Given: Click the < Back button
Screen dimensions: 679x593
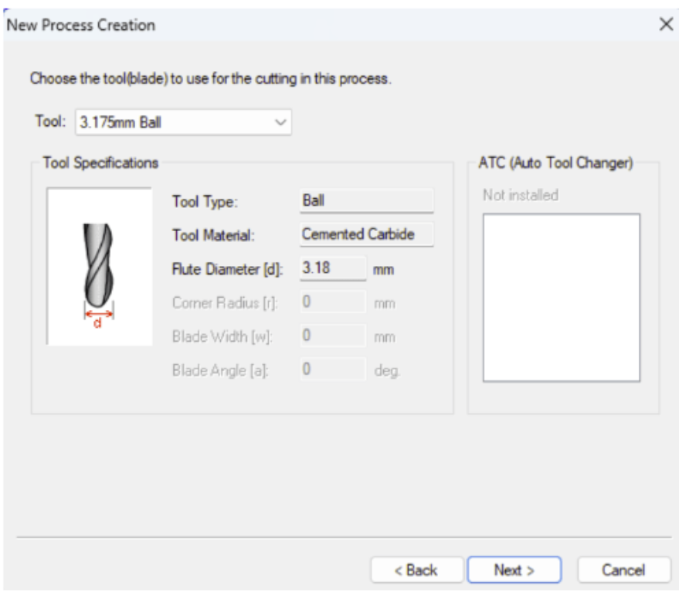Looking at the screenshot, I should pyautogui.click(x=416, y=570).
